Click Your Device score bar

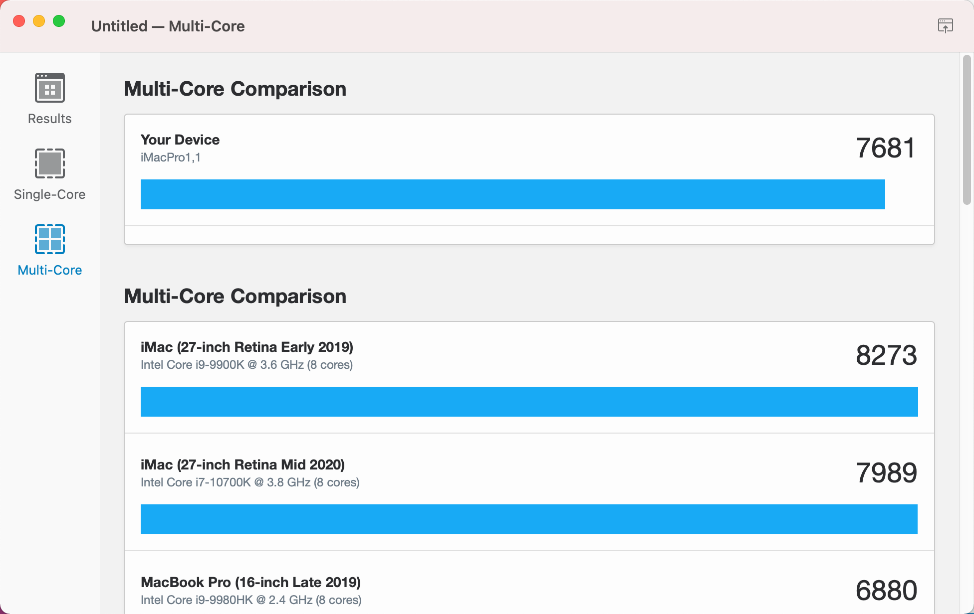[512, 194]
